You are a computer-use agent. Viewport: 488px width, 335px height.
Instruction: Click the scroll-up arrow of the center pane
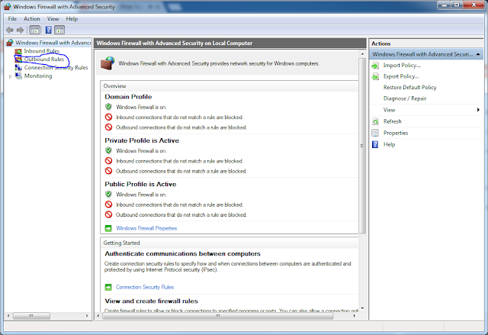click(362, 54)
